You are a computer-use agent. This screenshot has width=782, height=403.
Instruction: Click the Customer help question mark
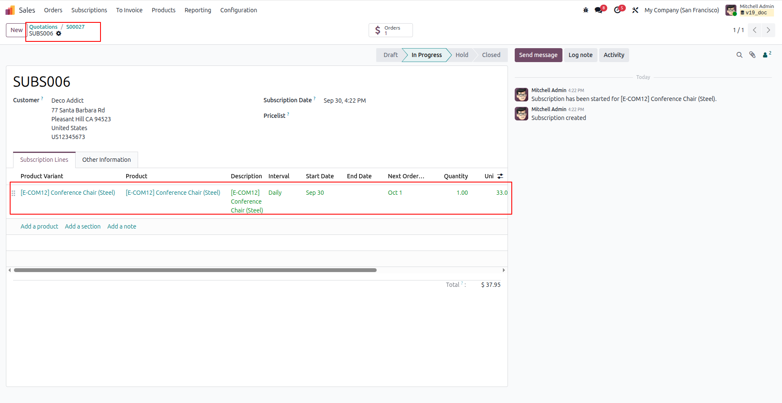(42, 98)
